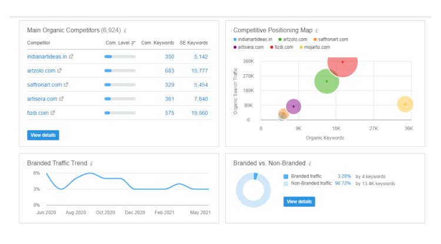Click competition level bar for artzolo.com
441x244 pixels.
click(x=120, y=71)
